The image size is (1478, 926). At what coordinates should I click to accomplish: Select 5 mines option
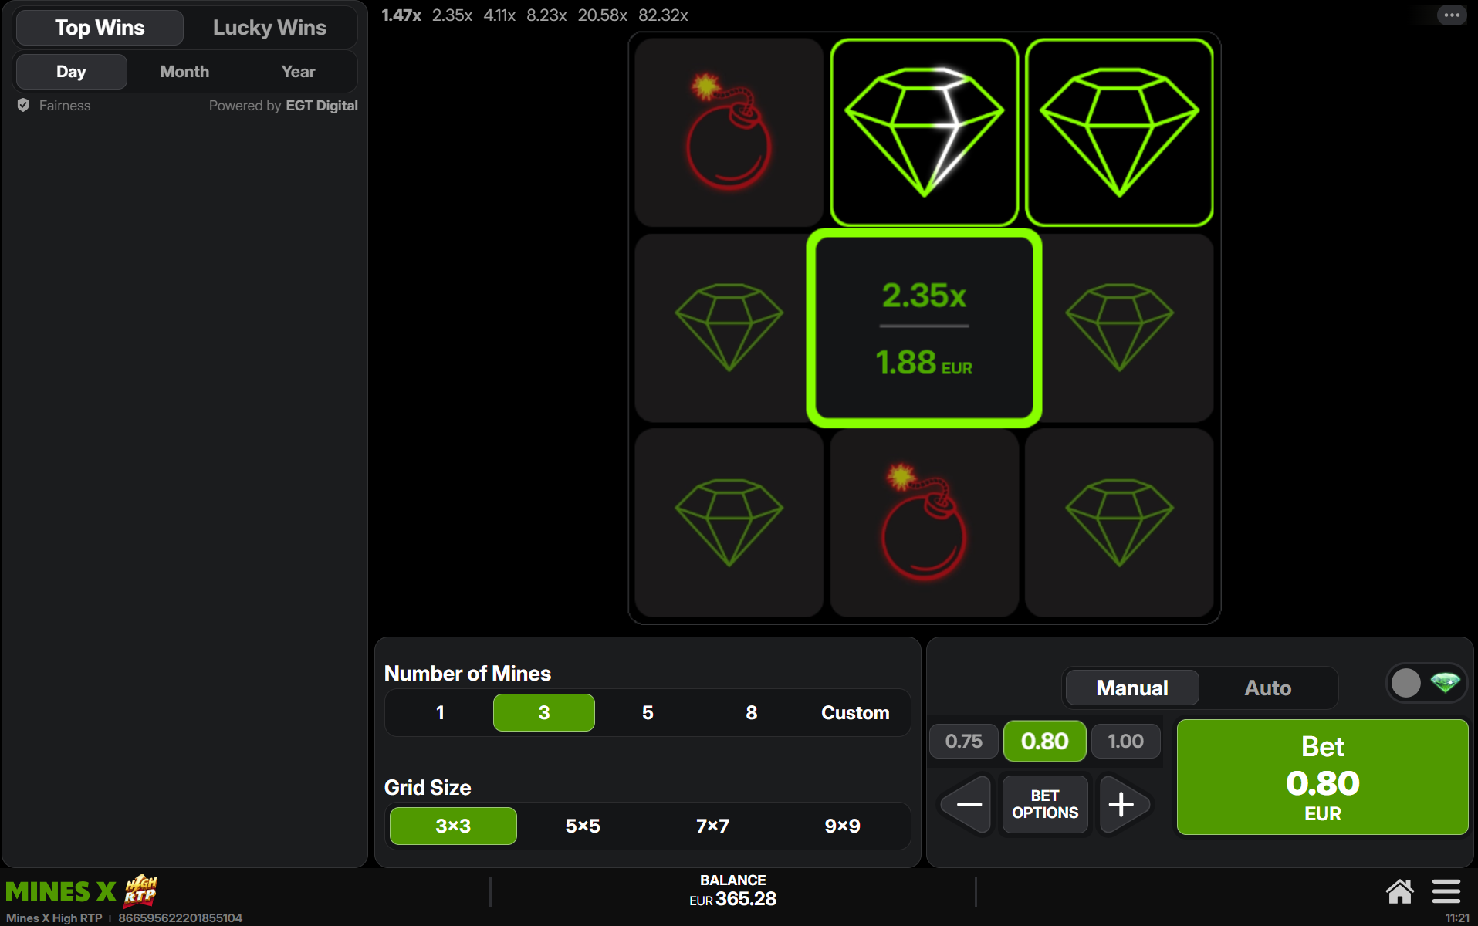pyautogui.click(x=648, y=712)
